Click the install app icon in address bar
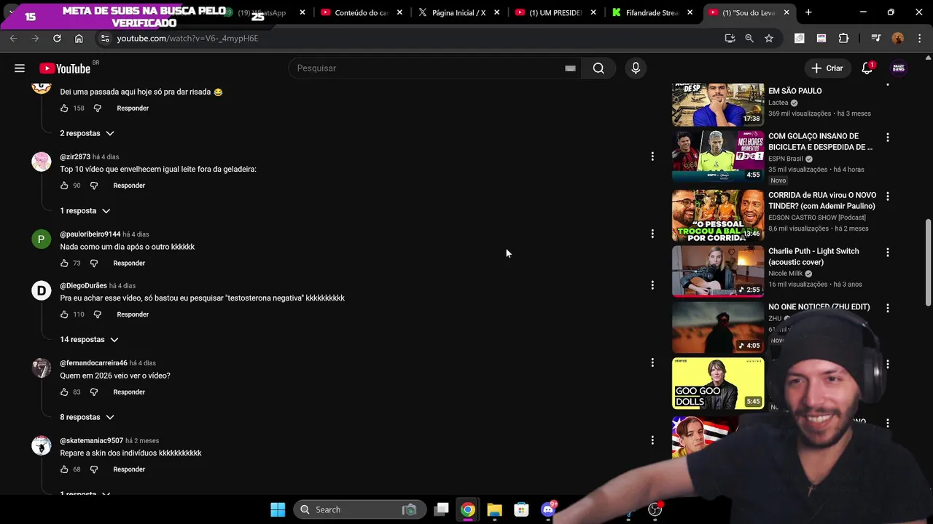Image resolution: width=933 pixels, height=524 pixels. point(730,39)
